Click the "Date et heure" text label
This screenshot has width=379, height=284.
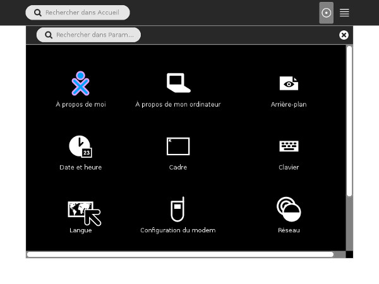(80, 167)
